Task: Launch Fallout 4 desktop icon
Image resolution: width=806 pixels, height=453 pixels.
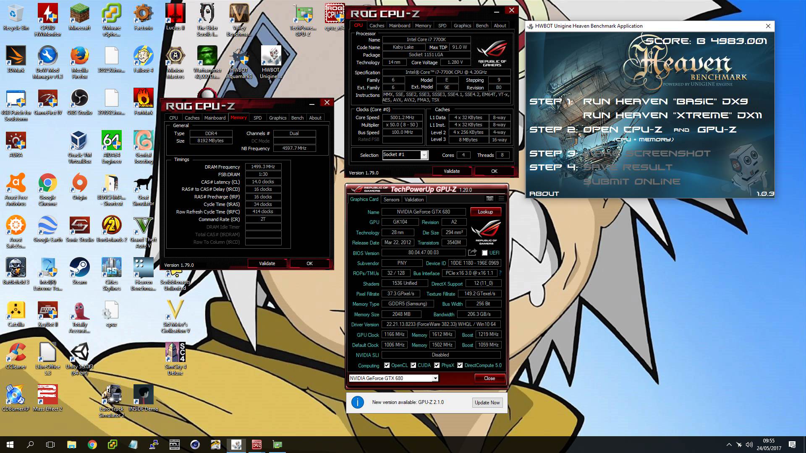Action: point(143,59)
